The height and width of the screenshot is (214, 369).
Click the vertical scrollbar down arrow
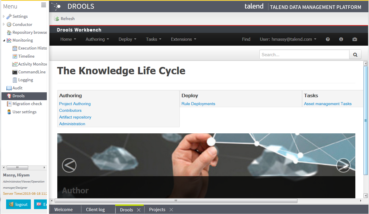(x=366, y=196)
